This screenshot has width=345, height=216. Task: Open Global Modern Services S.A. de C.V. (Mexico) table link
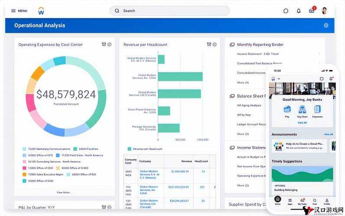(x=150, y=175)
